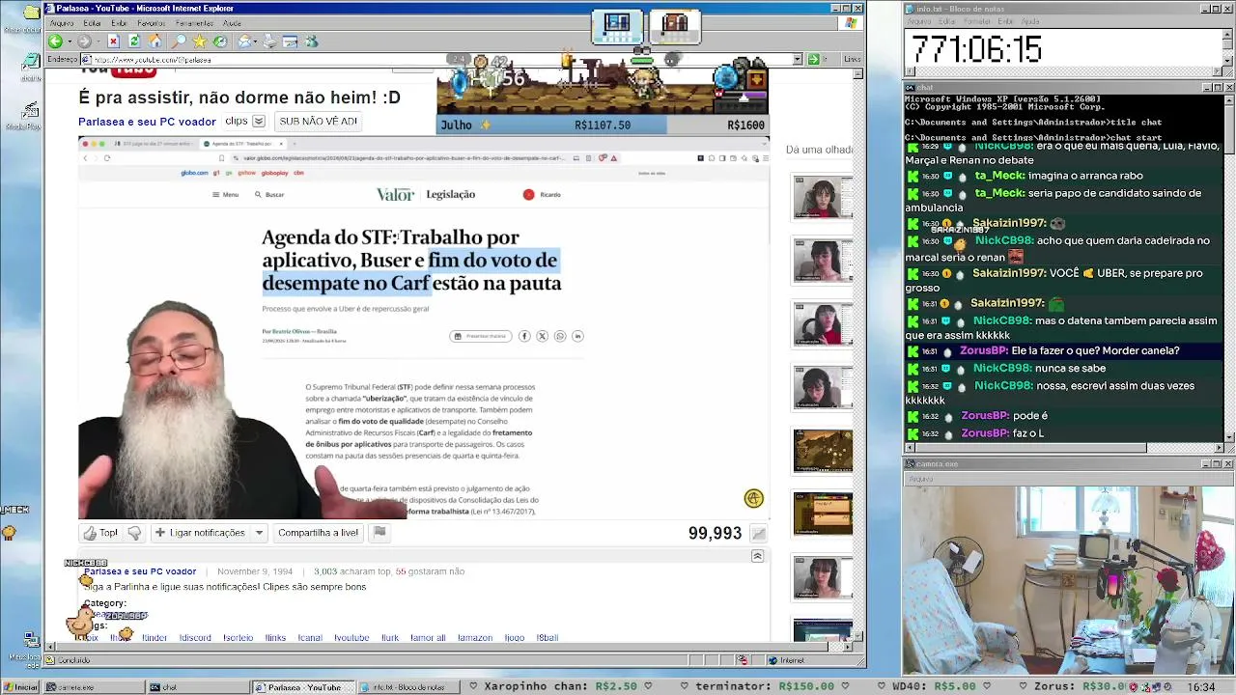Open the Messenger icon in IE toolbar

311,42
